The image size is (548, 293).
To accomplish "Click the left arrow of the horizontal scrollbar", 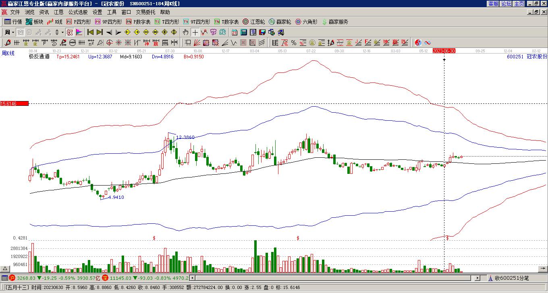I will pos(192,278).
